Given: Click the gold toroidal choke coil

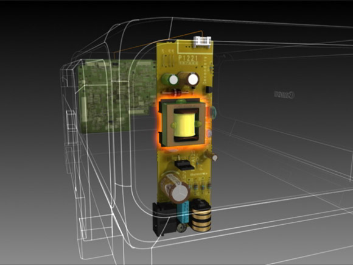Looking at the screenshot, I should coord(201,216).
